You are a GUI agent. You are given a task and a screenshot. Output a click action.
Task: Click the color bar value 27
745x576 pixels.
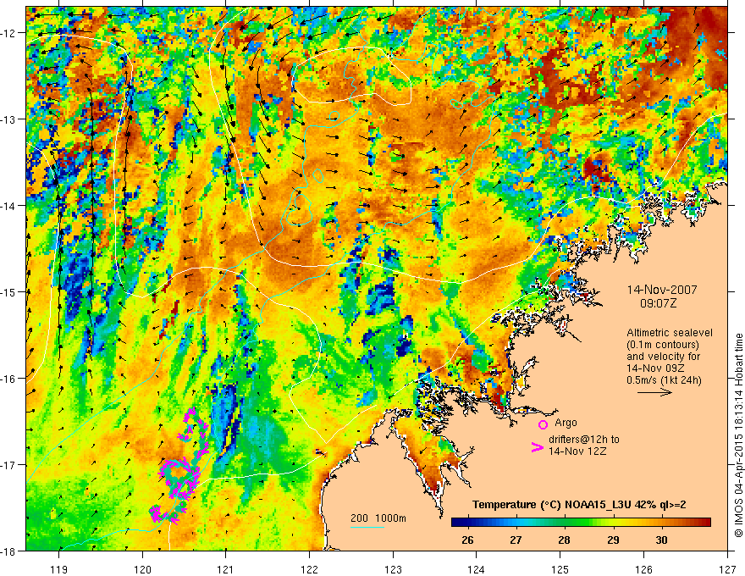pos(516,540)
